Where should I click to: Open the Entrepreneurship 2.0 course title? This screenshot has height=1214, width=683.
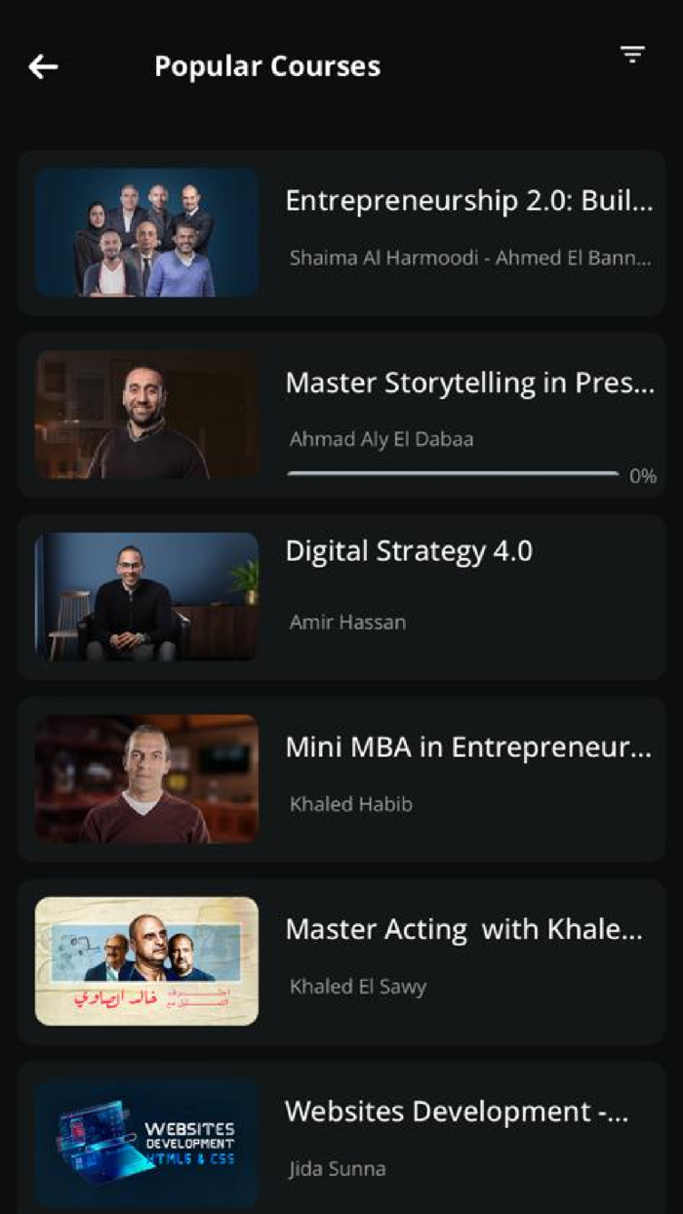468,201
